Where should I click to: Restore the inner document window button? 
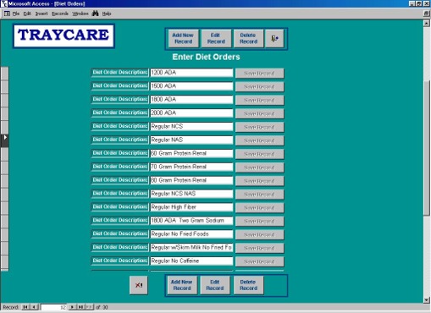(426, 14)
